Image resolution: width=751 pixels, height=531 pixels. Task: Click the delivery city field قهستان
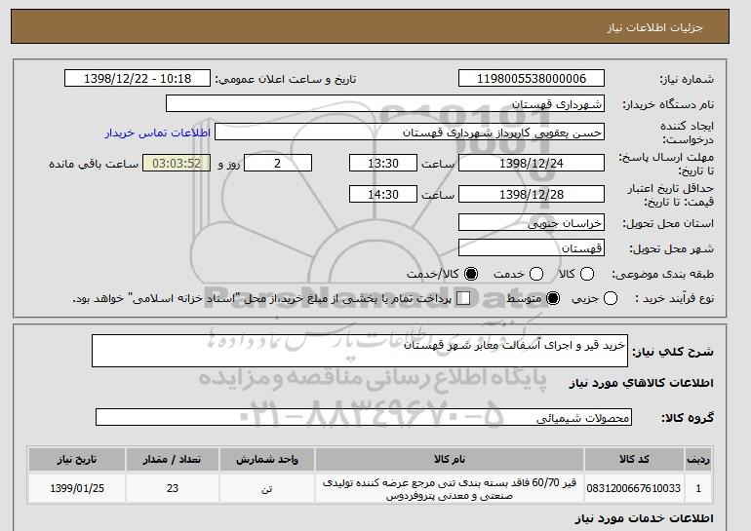click(532, 247)
